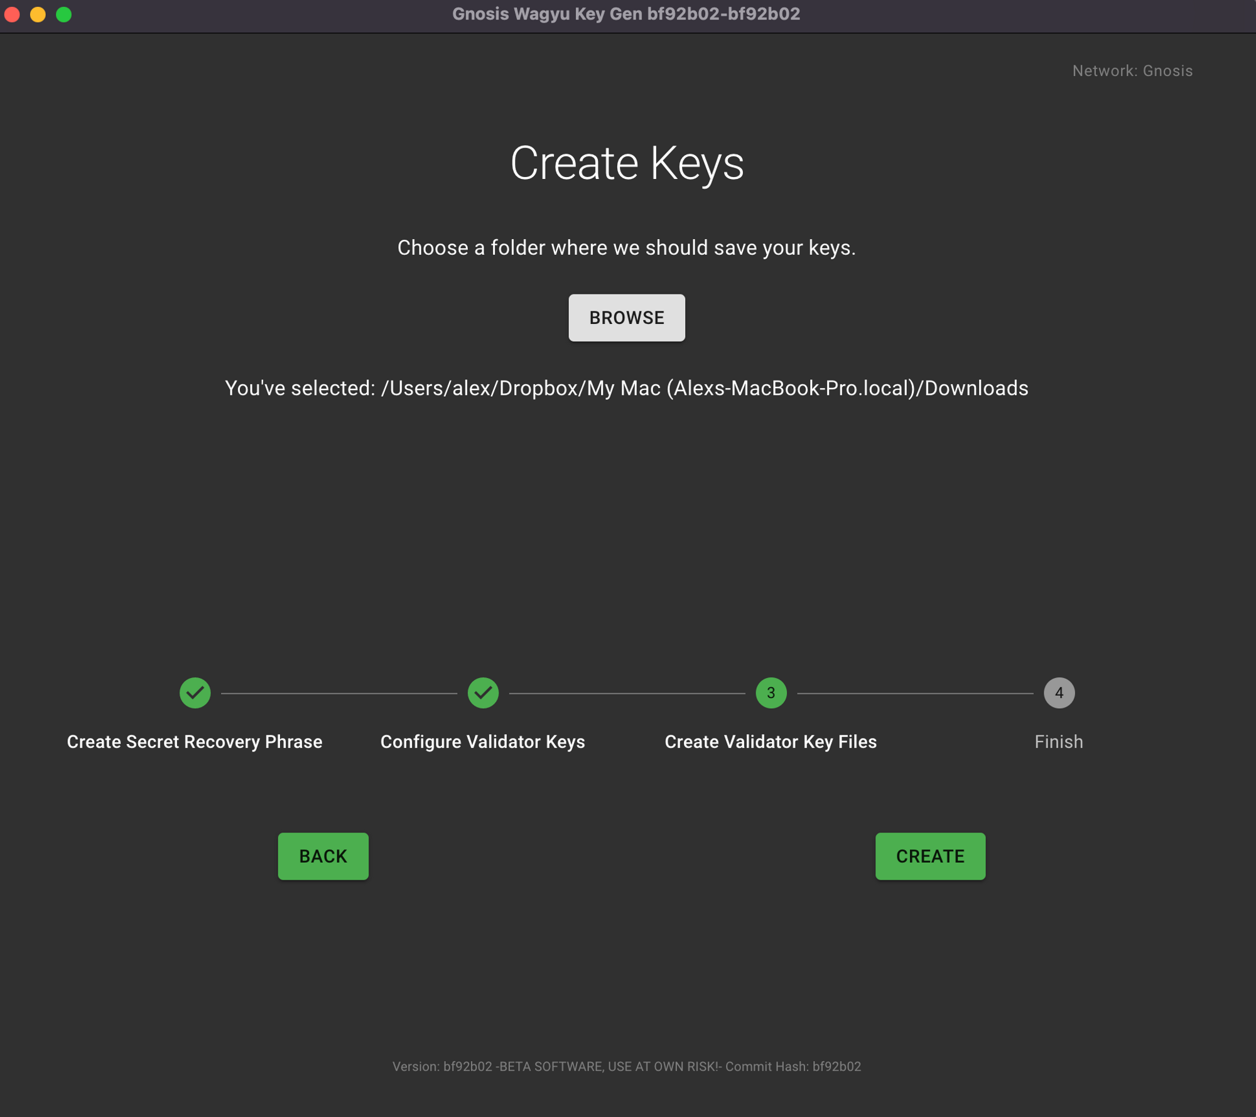Maximize window with green titlebar button
Screen dimensions: 1256x1117
tap(63, 14)
